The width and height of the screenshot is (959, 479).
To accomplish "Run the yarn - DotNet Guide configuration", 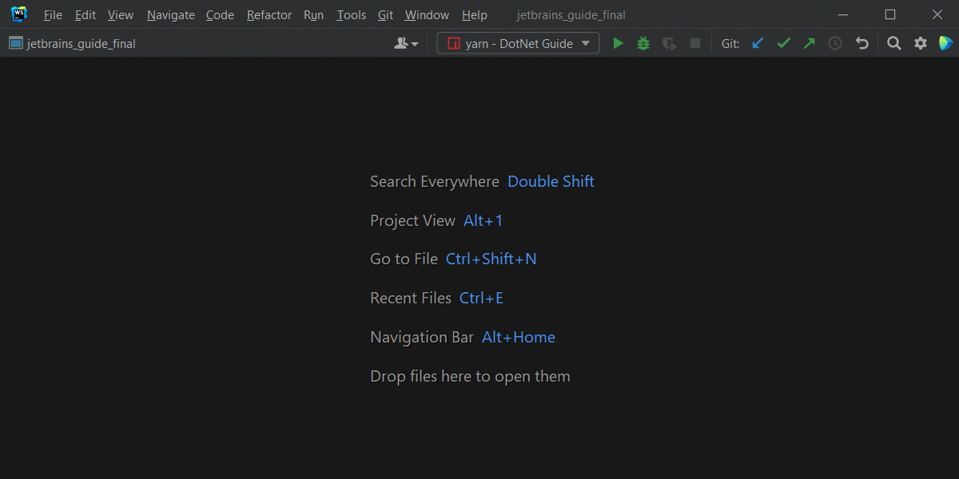I will click(x=618, y=43).
